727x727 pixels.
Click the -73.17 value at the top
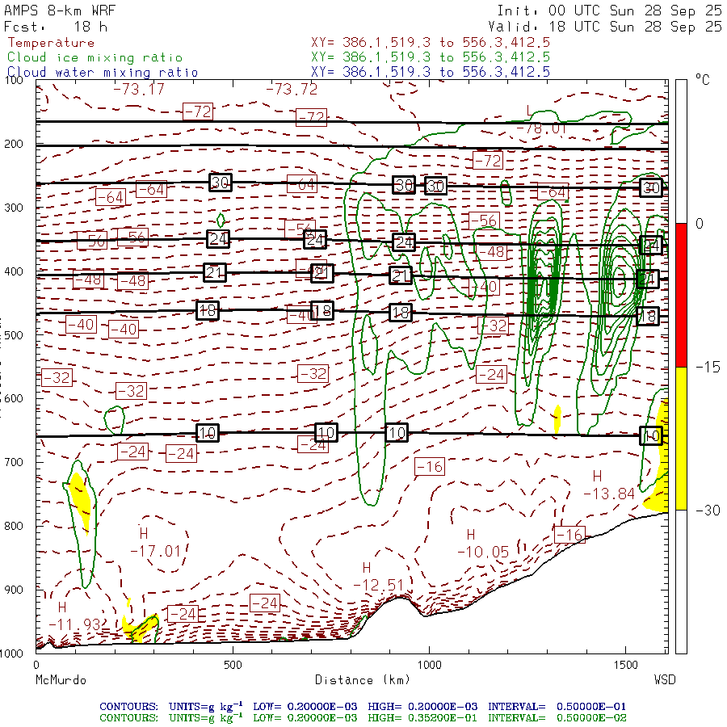[x=139, y=89]
